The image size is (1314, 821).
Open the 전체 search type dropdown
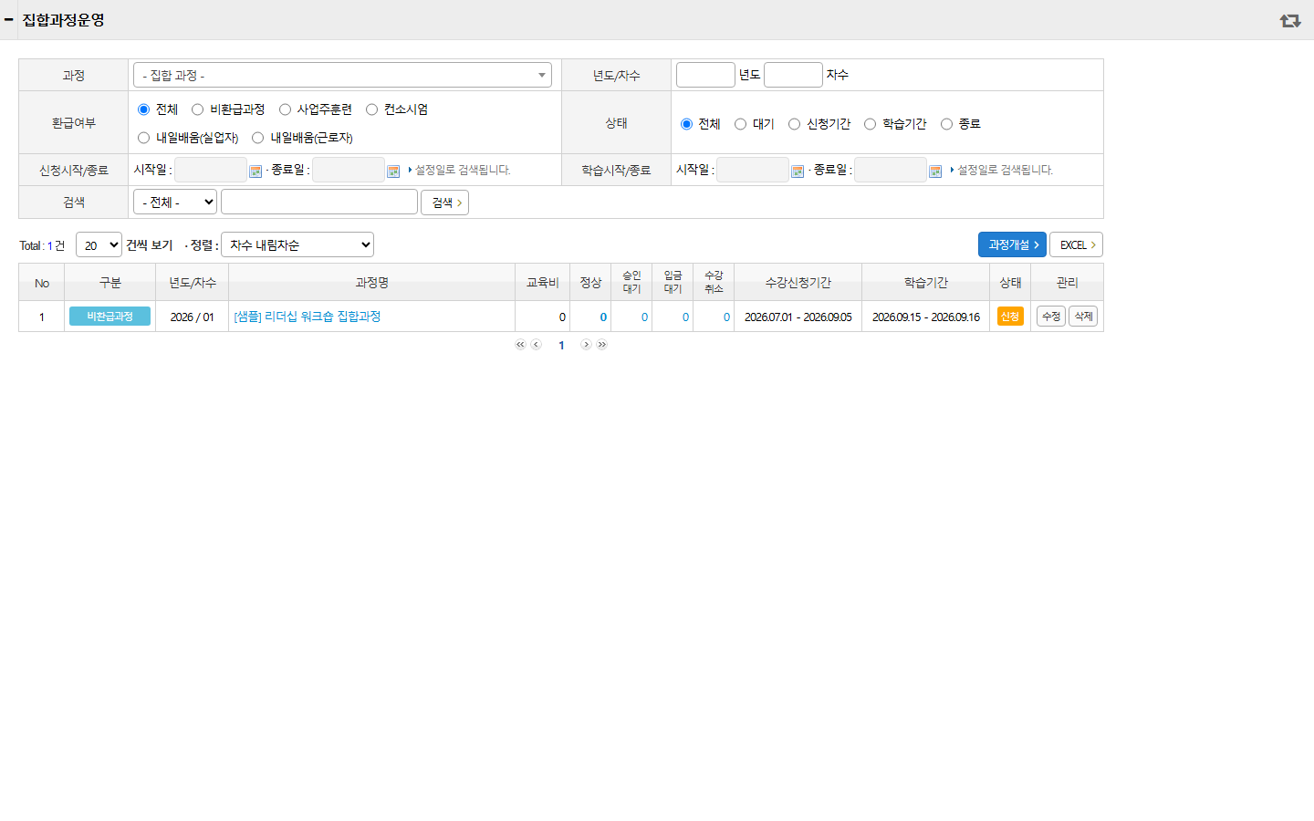tap(175, 202)
